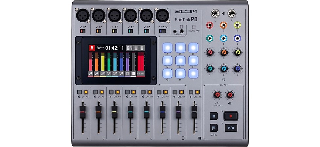Viewport: 320px width, 147px height.
Task: Mute channel 3 with its mute button
Action: [111, 92]
